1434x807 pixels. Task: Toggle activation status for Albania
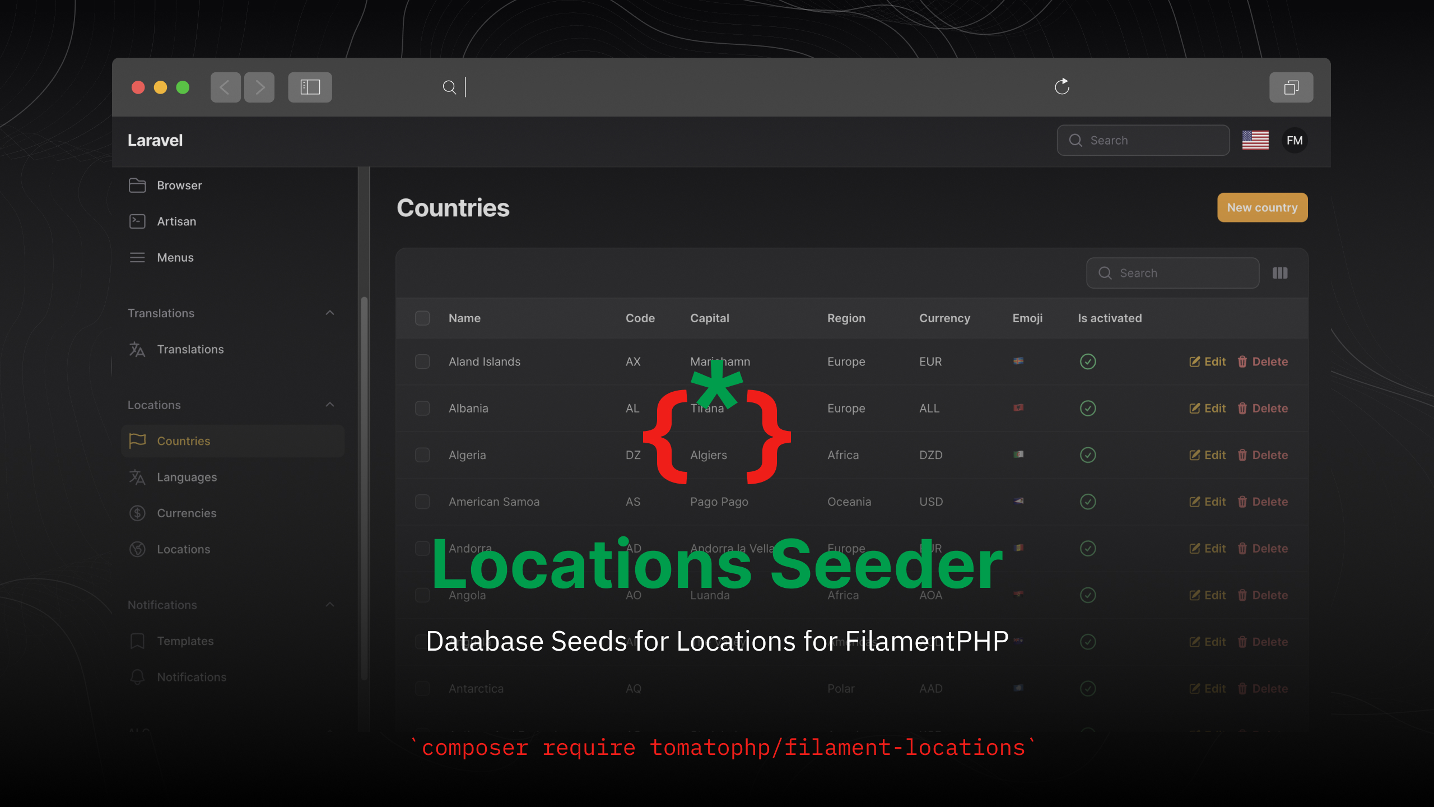point(1087,408)
